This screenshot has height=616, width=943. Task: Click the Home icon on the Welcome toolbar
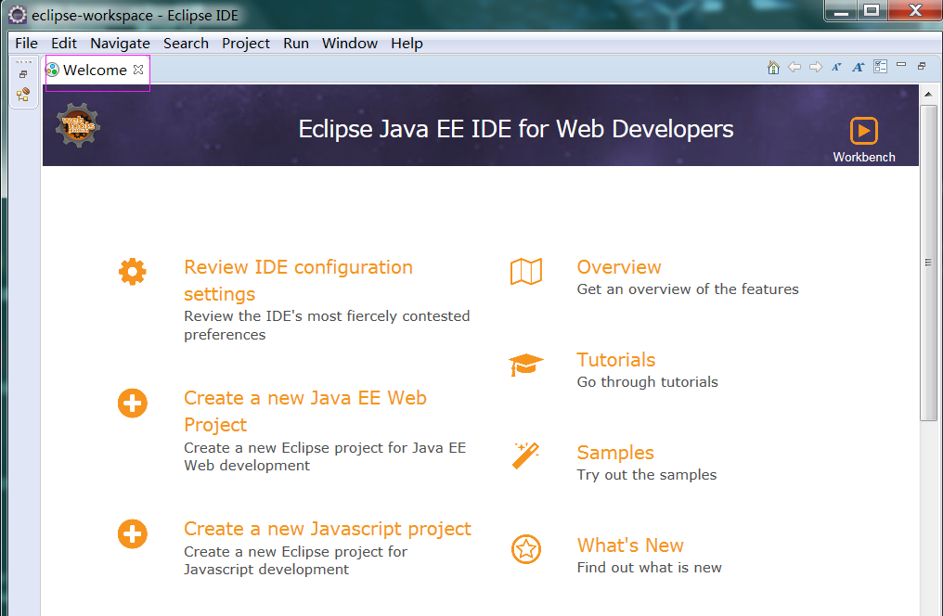pos(773,67)
